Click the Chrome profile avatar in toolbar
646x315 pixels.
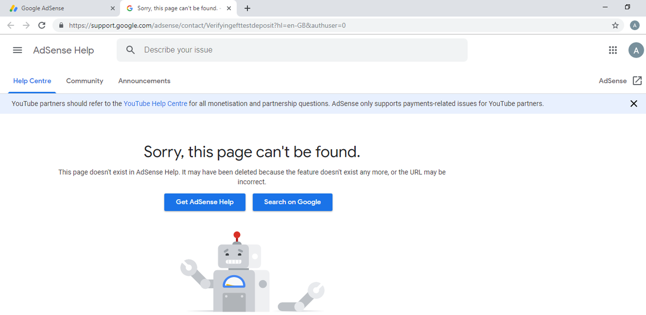(635, 25)
